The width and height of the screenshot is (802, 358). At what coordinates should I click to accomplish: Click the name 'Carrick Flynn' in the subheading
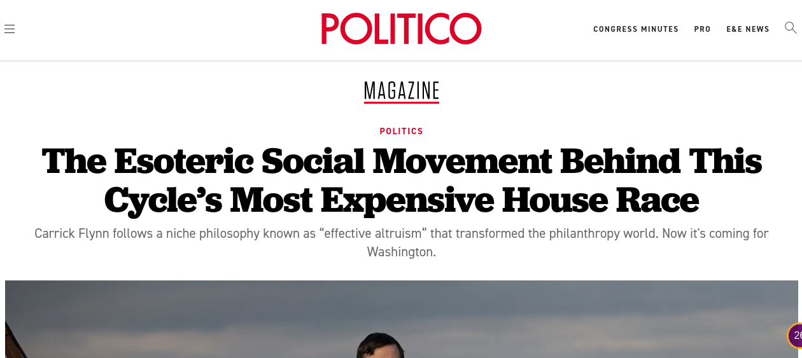(71, 233)
